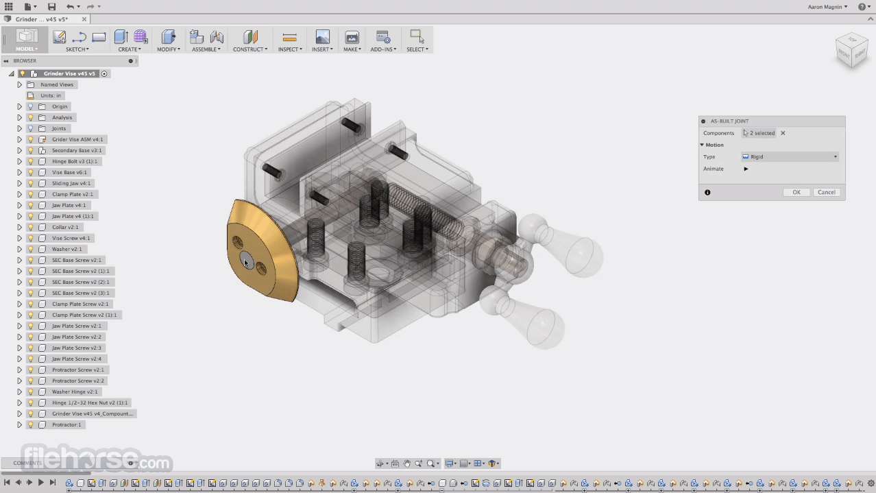Click OK in As-Built Joint dialog

coord(796,193)
